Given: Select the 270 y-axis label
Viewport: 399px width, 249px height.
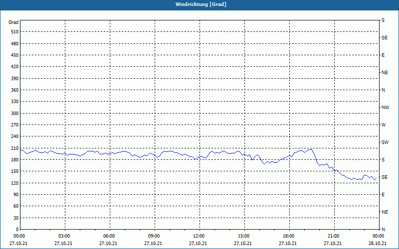Looking at the screenshot, I should tap(15, 125).
